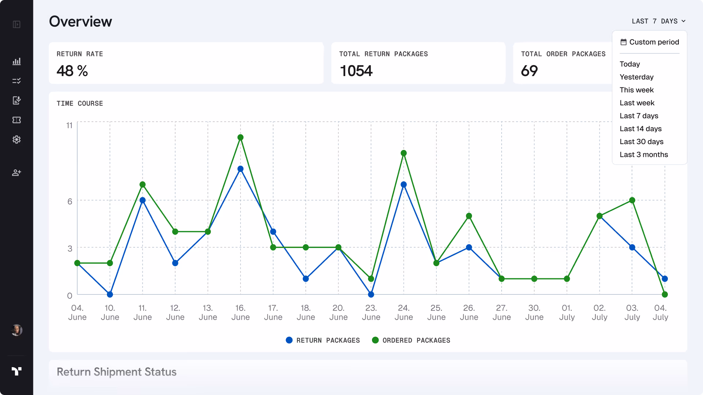
Task: Click the brand logo at sidebar bottom
Action: [16, 371]
